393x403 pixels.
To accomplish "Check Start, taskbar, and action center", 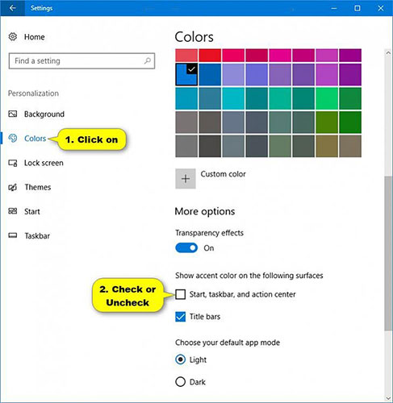I will (180, 294).
